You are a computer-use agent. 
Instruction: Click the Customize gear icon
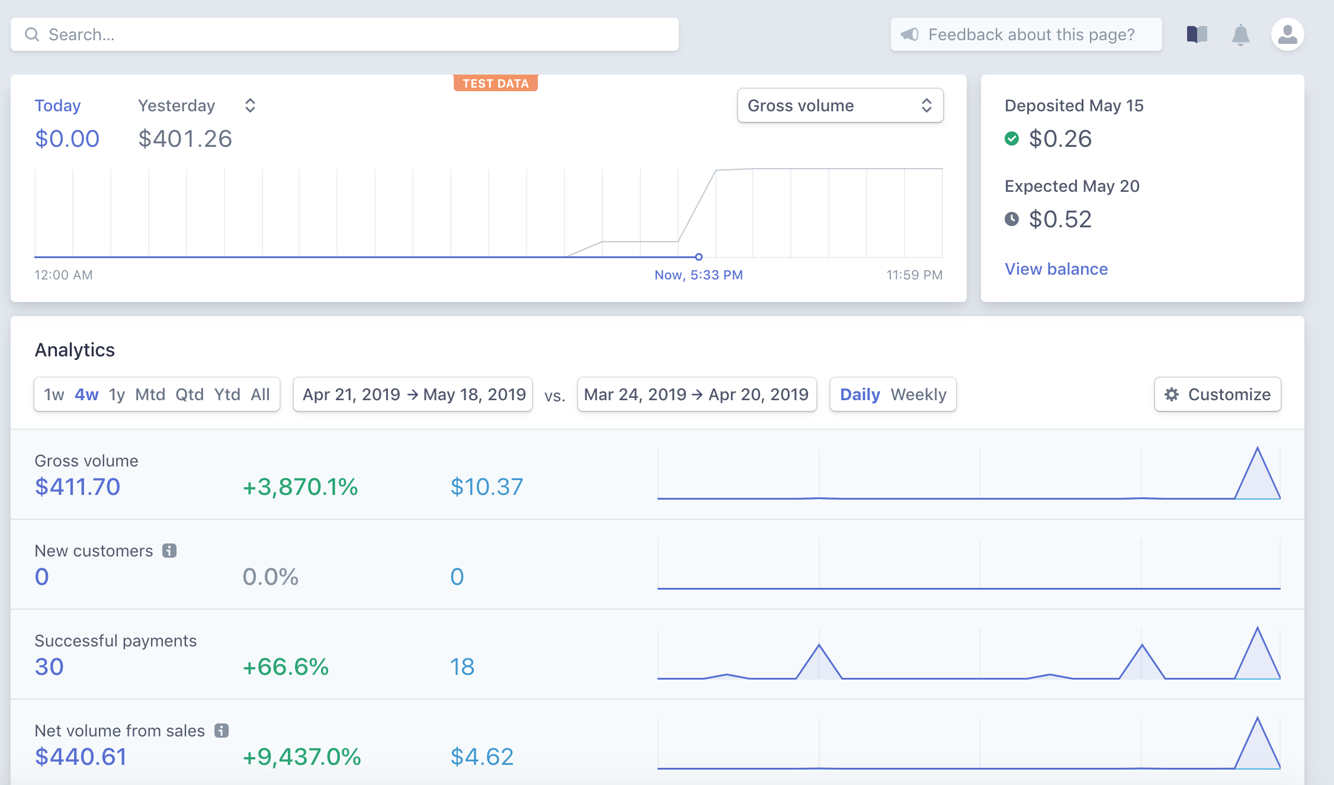coord(1172,394)
